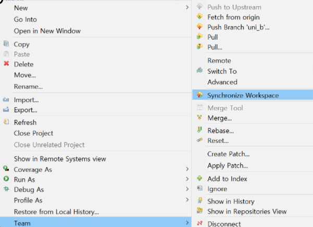Image resolution: width=313 pixels, height=227 pixels.
Task: Click the Disconnect icon
Action: pyautogui.click(x=199, y=223)
